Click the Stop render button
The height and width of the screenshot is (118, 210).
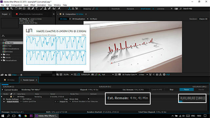tap(171, 89)
